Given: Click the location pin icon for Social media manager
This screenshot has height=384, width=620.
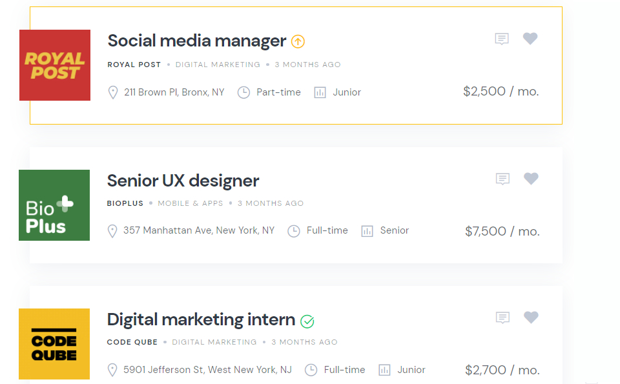Looking at the screenshot, I should (113, 92).
